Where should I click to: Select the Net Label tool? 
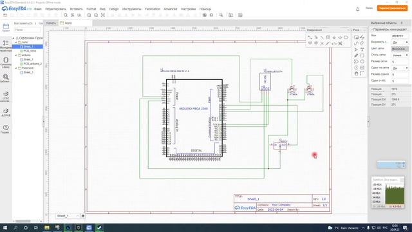[x=328, y=37]
